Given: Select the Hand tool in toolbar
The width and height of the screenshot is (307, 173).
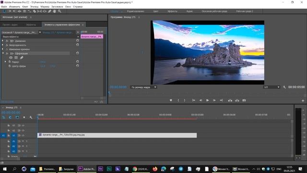Looking at the screenshot, I should [x=54, y=11].
